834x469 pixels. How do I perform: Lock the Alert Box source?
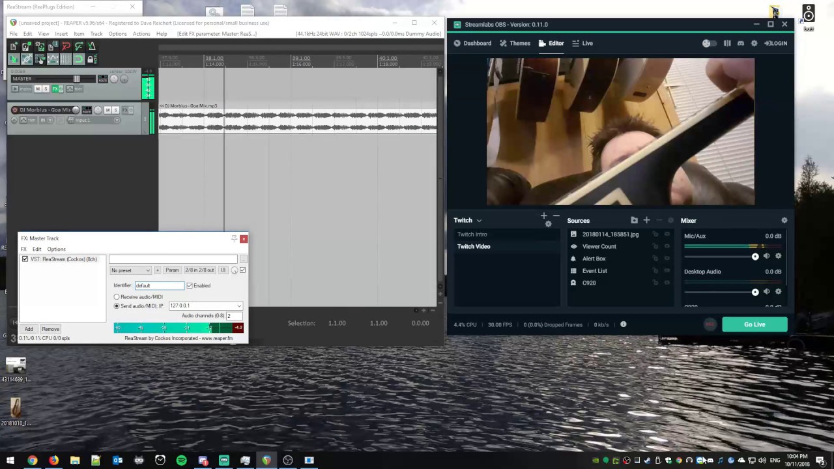[655, 259]
